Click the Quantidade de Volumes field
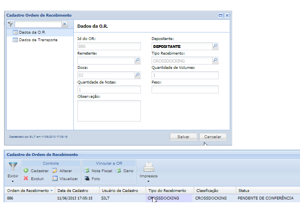300x207 pixels. (185, 75)
